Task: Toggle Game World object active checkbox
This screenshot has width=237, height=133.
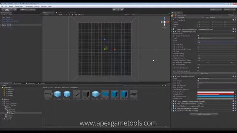Action: point(176,15)
